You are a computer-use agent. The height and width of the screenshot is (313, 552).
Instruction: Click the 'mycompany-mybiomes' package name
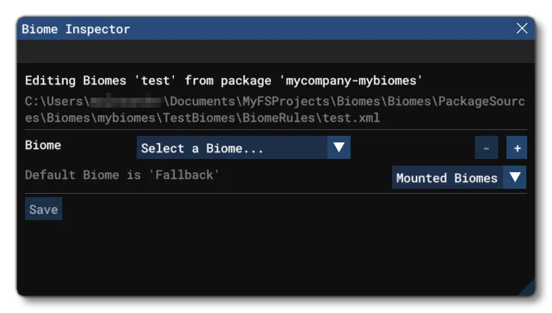[351, 80]
